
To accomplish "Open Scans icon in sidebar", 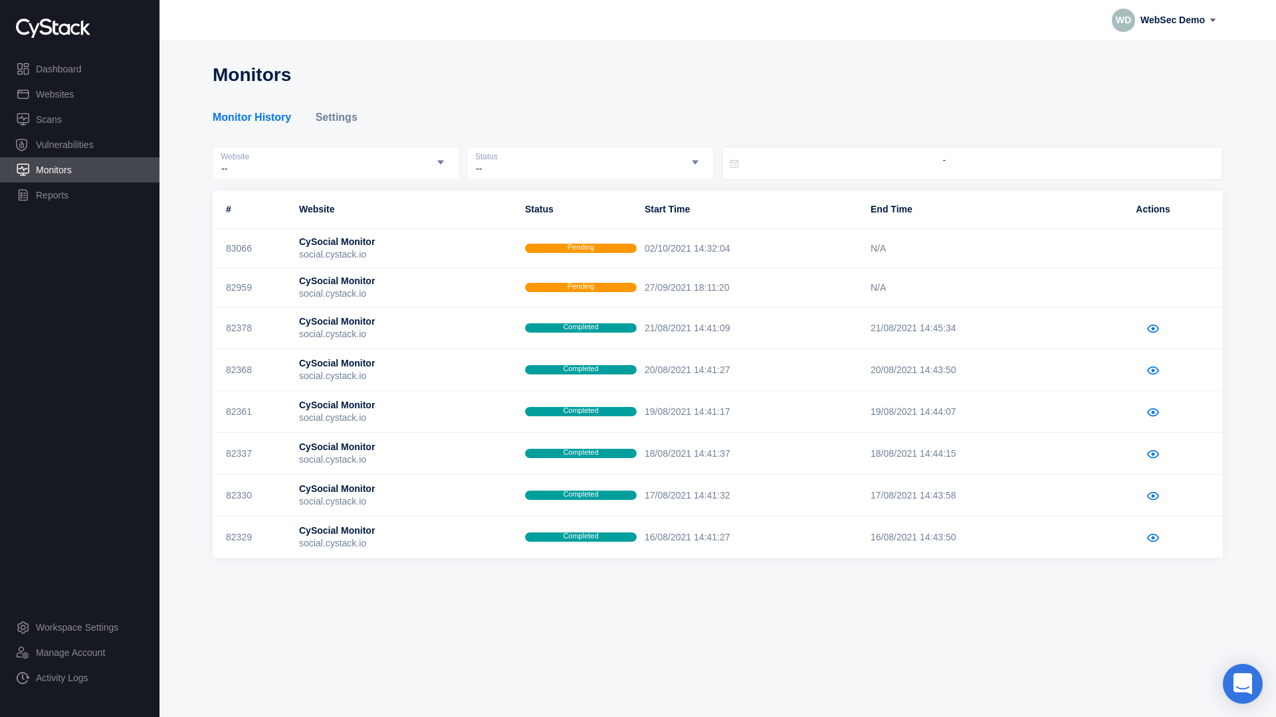I will 23,119.
